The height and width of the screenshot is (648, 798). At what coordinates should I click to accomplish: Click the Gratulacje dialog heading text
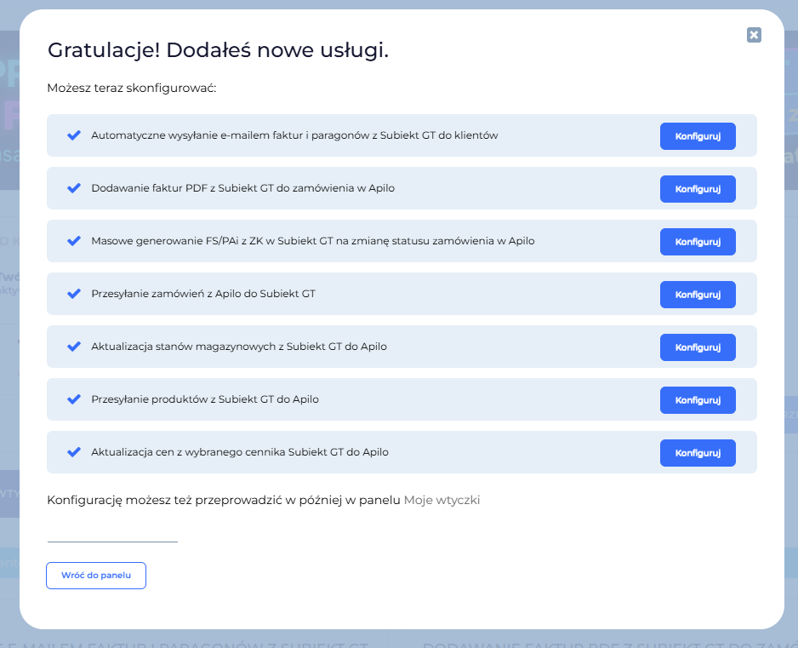pyautogui.click(x=218, y=50)
